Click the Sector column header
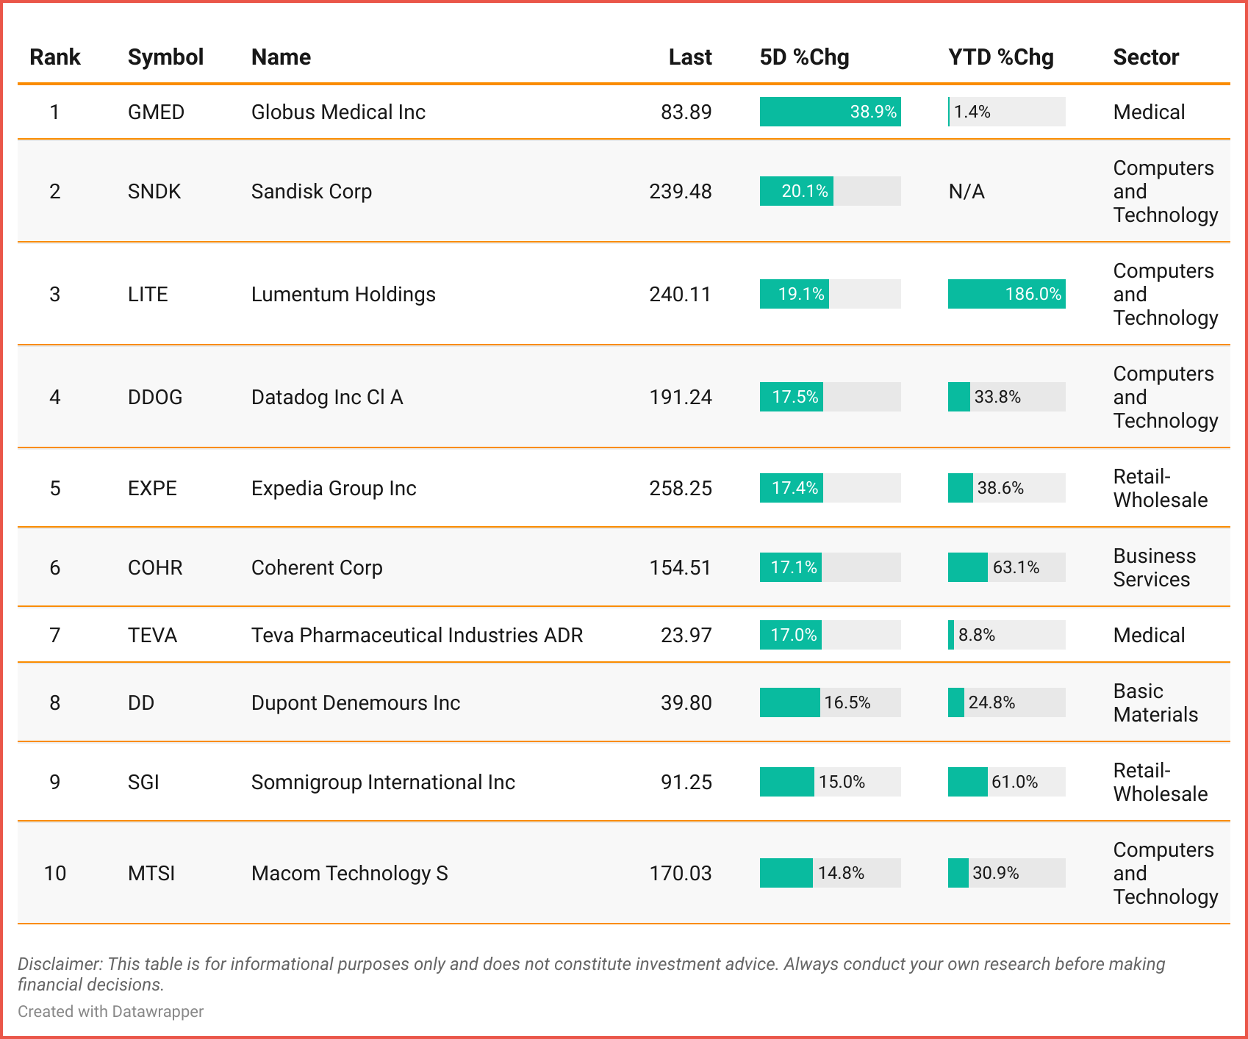 coord(1146,57)
